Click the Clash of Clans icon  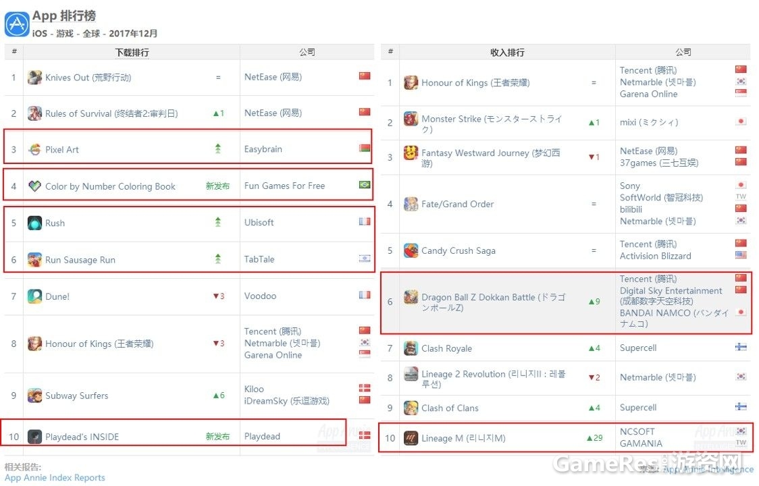point(411,408)
